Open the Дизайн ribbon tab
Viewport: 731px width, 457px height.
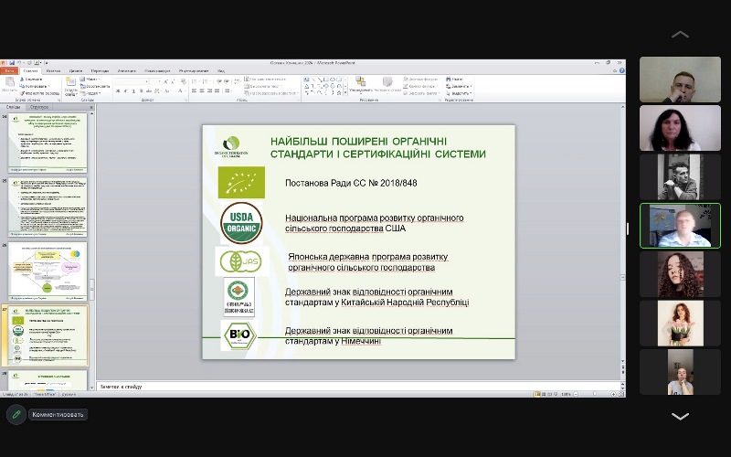click(x=76, y=70)
